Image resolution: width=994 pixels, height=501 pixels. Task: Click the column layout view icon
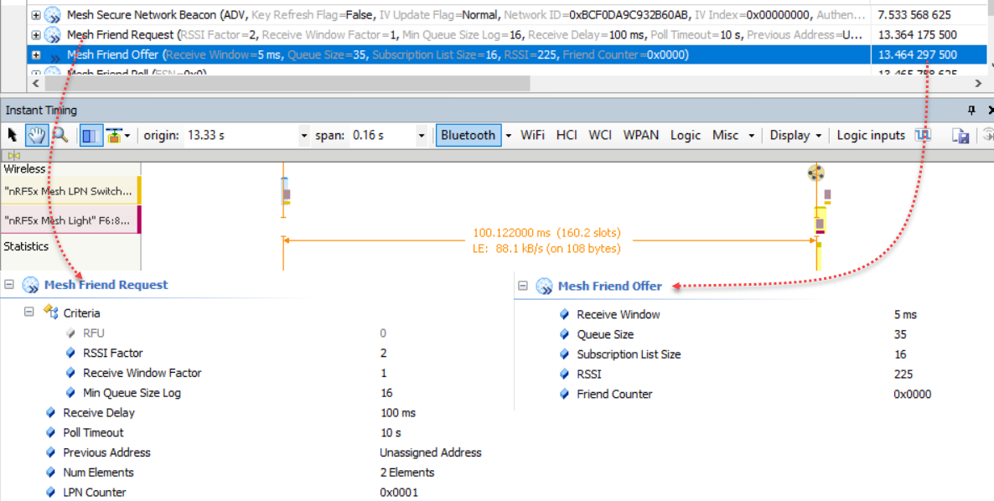coord(91,136)
